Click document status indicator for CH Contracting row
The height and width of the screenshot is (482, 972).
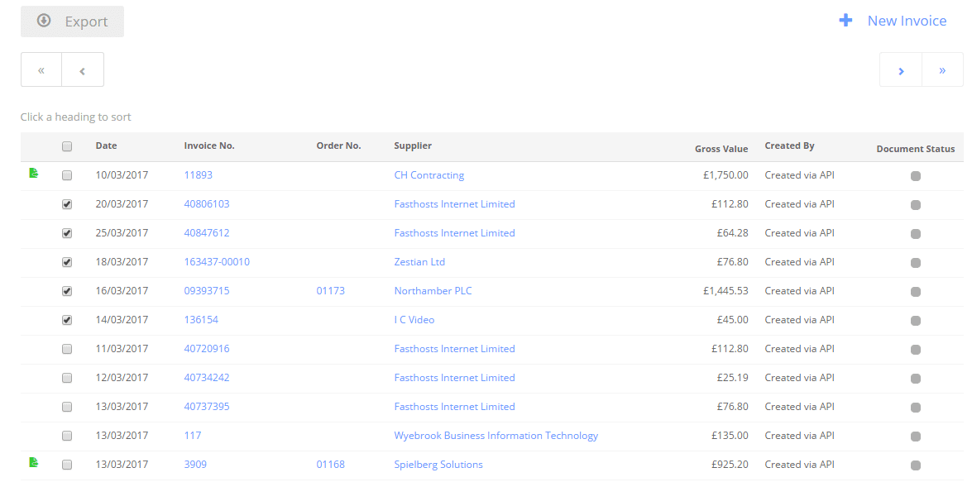tap(916, 176)
